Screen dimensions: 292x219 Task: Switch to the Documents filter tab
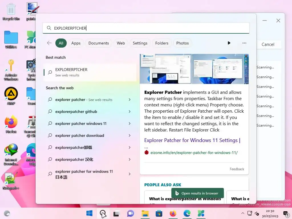pyautogui.click(x=98, y=43)
